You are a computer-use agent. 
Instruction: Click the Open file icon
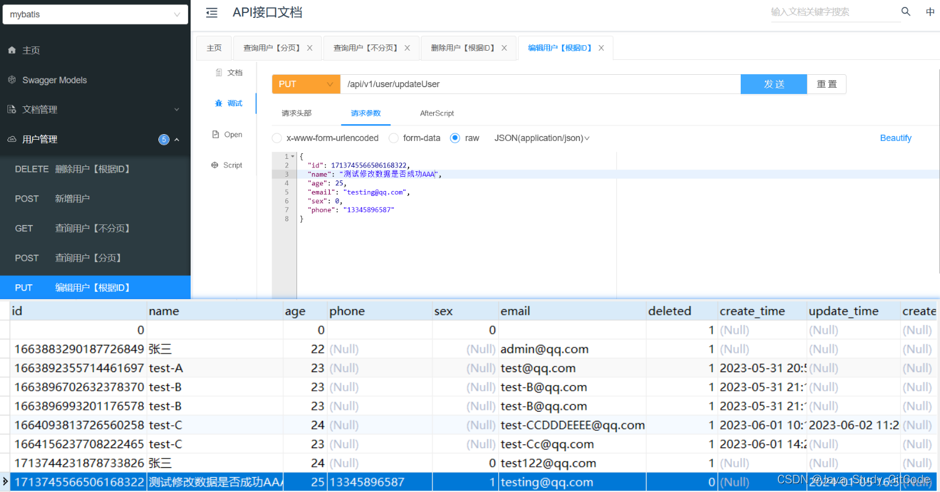point(215,134)
